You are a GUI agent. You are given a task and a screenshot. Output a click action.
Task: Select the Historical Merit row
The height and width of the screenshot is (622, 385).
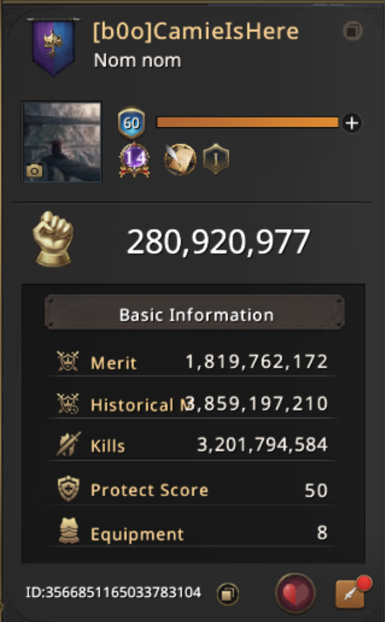pyautogui.click(x=193, y=404)
